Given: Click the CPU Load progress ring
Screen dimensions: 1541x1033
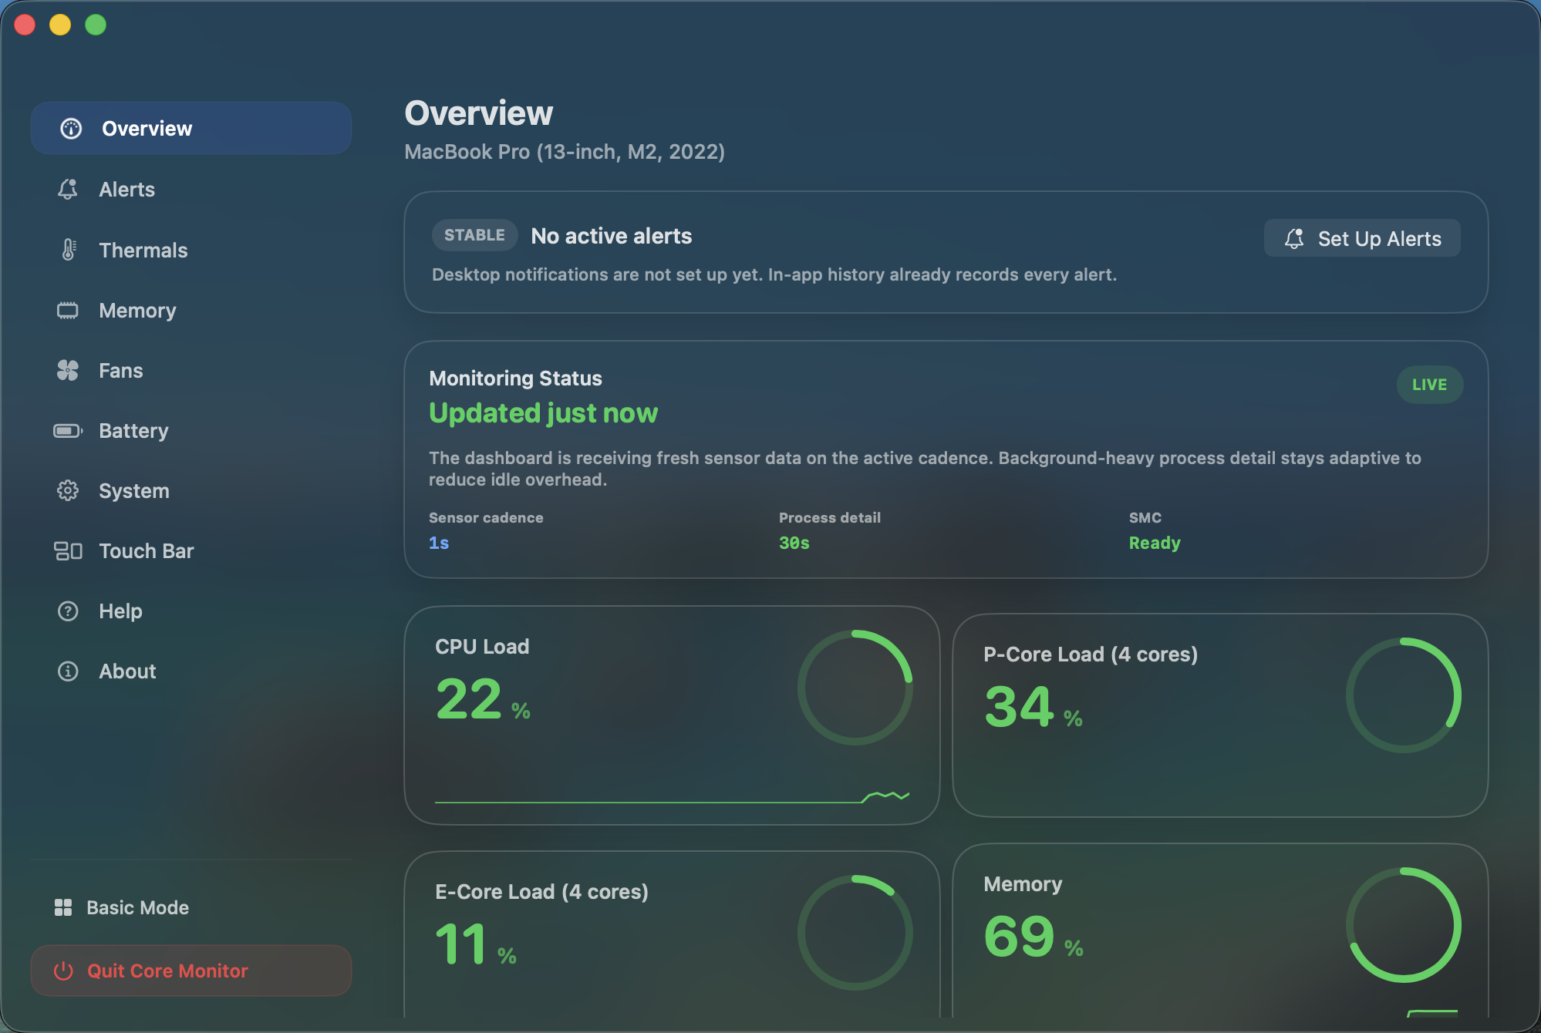Looking at the screenshot, I should (856, 688).
